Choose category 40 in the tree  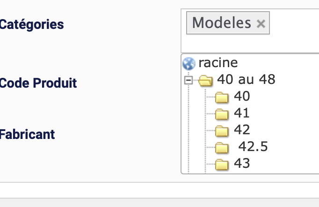pos(242,97)
